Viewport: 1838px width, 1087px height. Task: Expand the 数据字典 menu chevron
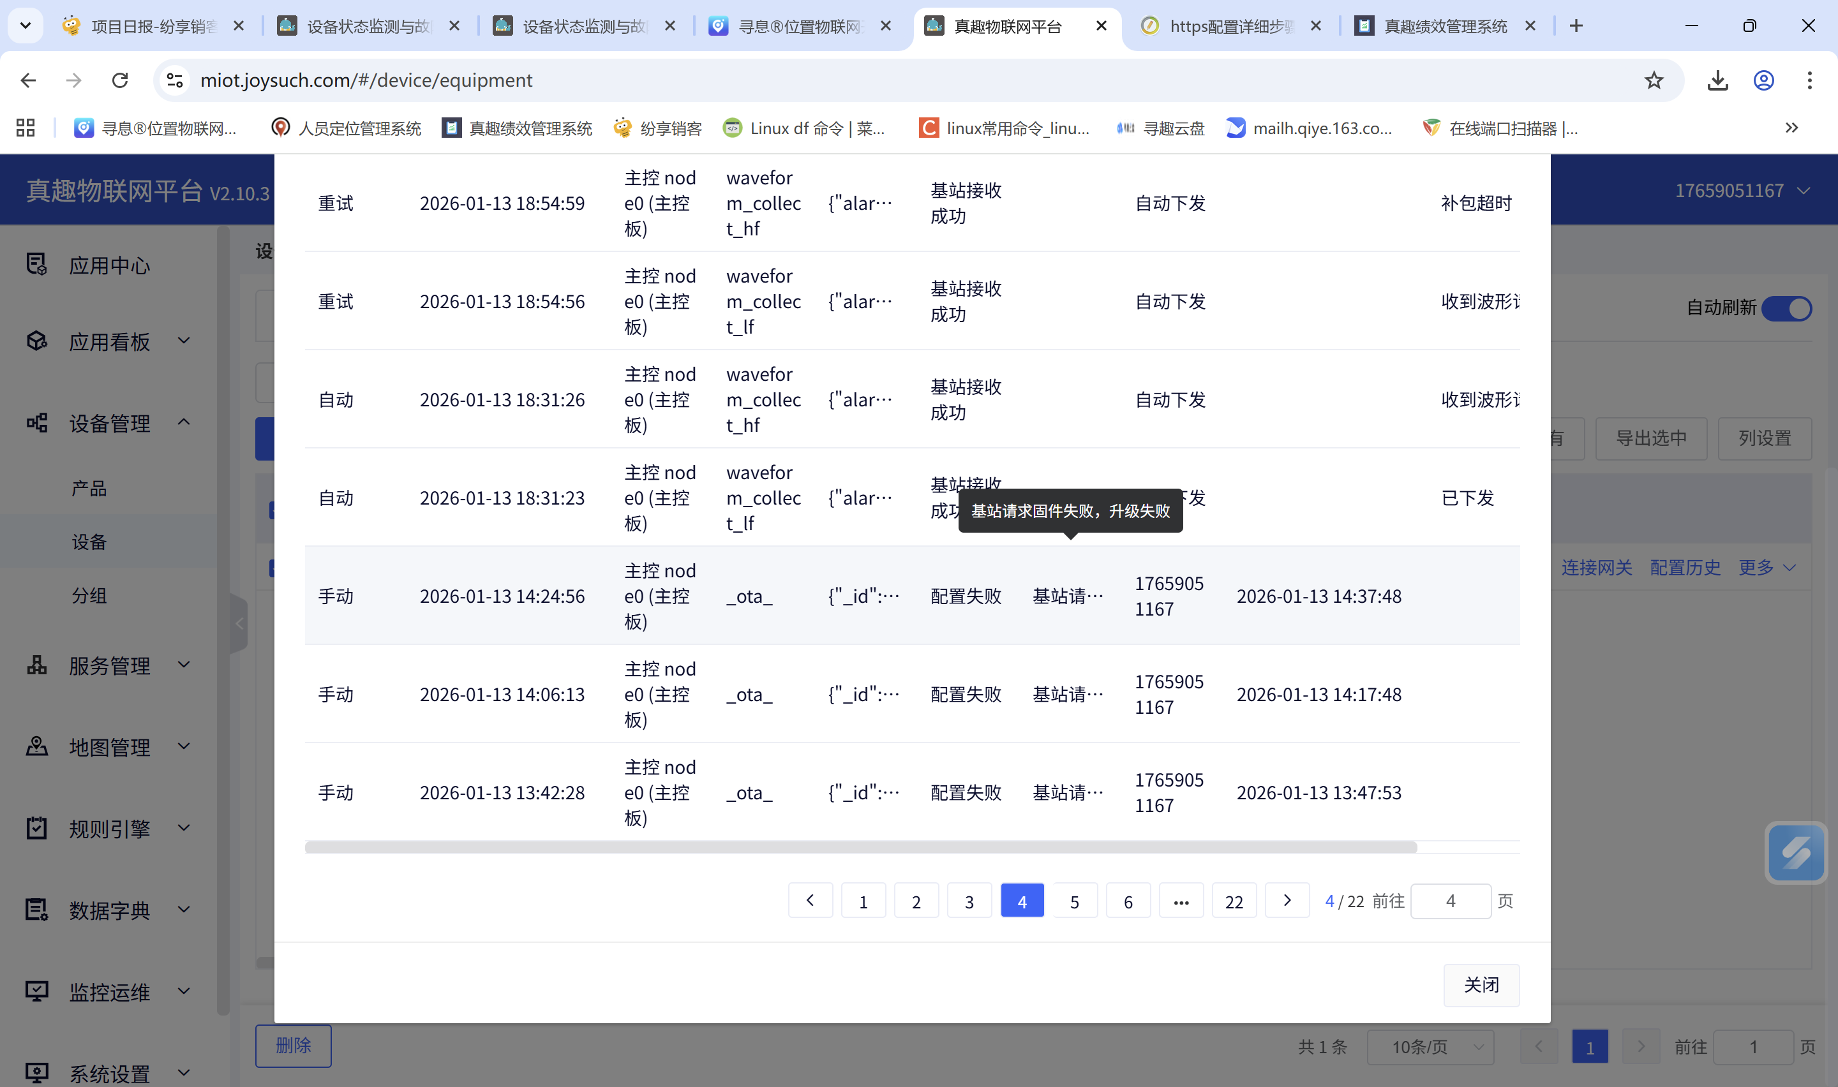point(184,909)
